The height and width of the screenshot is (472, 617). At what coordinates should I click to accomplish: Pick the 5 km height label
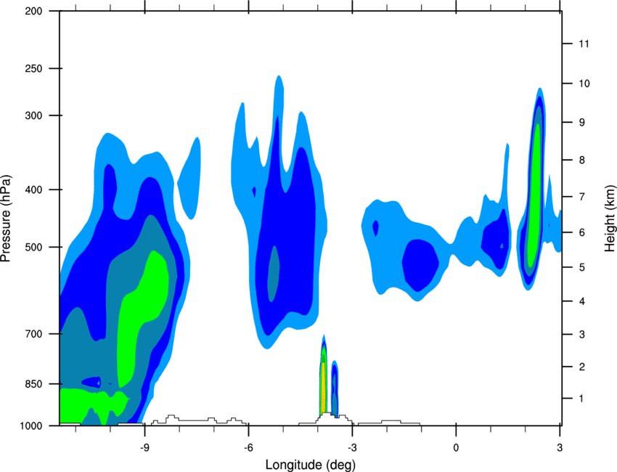pyautogui.click(x=582, y=268)
